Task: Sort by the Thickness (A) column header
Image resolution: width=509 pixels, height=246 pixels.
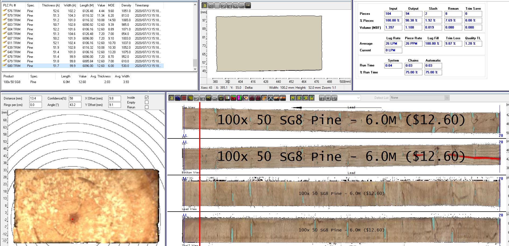Action: (50, 5)
